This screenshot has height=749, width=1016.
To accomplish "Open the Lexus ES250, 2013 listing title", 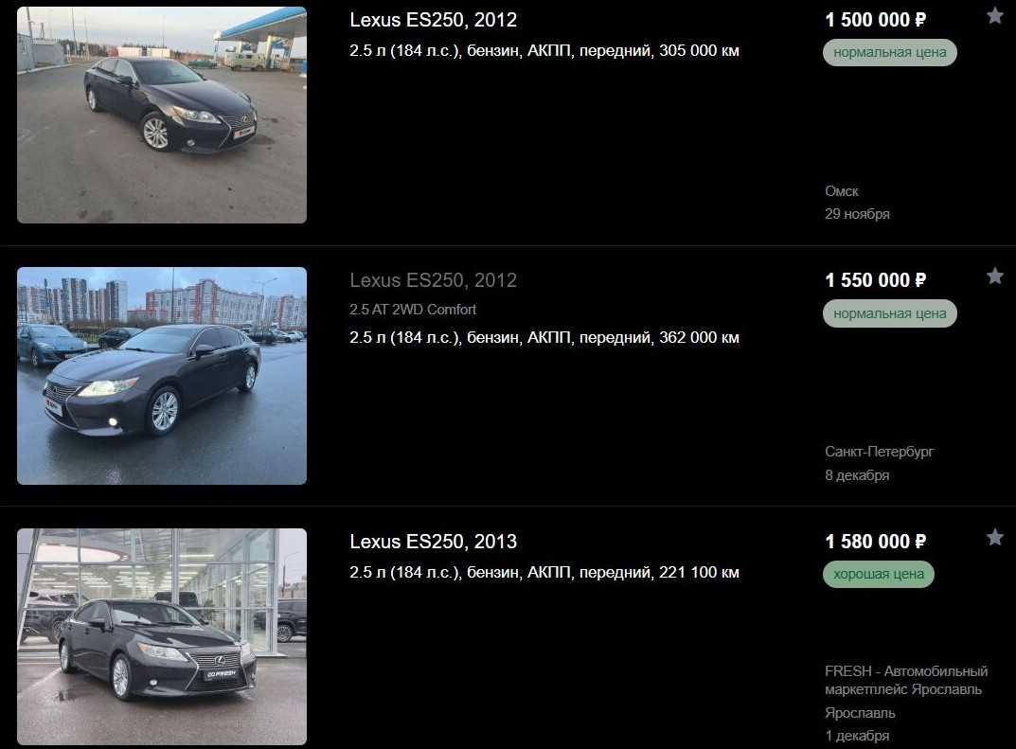I will tap(434, 542).
